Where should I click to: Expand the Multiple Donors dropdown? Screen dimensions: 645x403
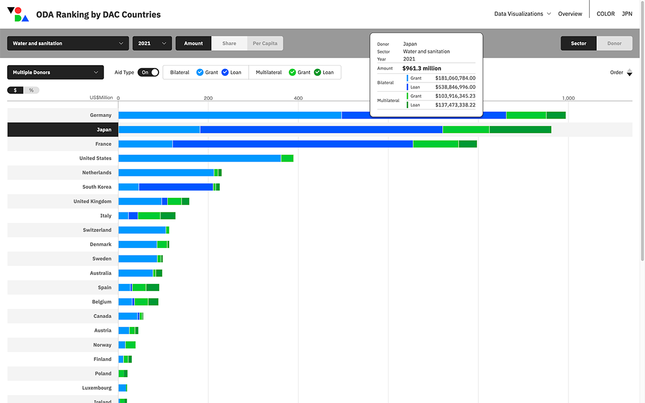point(55,72)
